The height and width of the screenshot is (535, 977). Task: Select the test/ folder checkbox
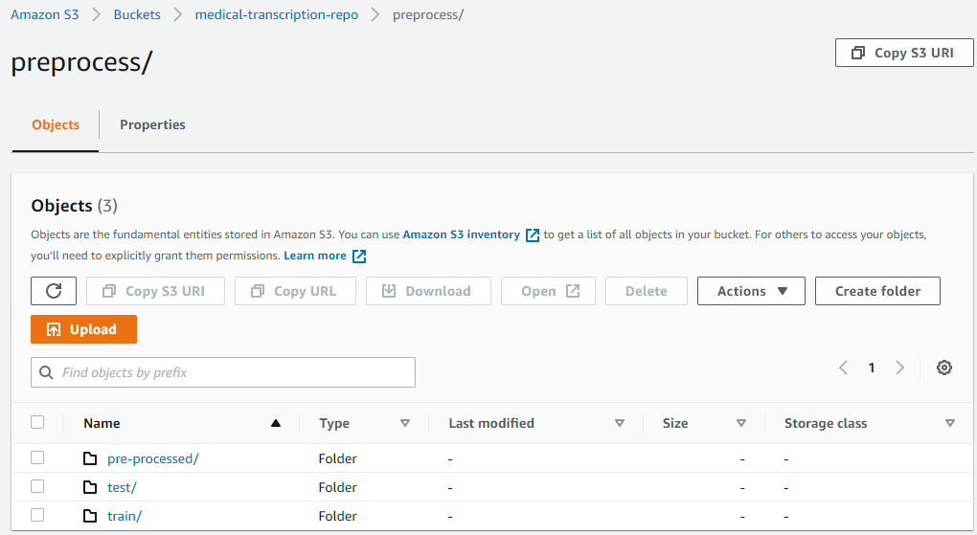coord(37,486)
